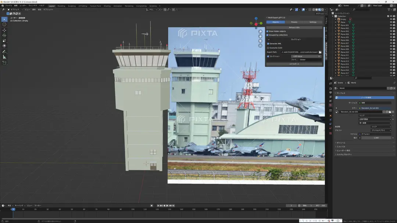Expand the Plane.001 tree item
The height and width of the screenshot is (223, 397).
tap(336, 25)
